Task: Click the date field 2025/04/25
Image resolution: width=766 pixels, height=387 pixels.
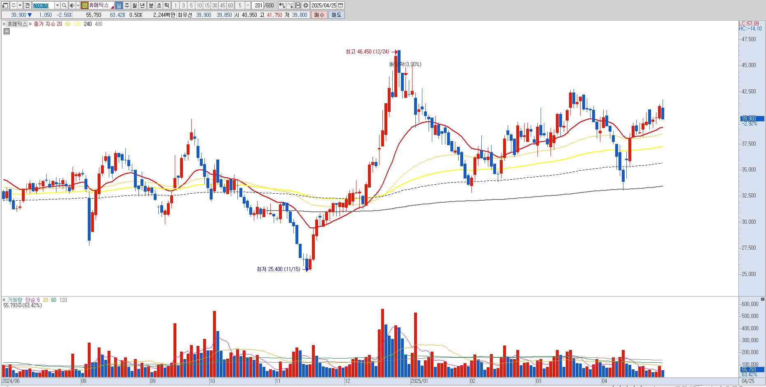Action: [324, 5]
